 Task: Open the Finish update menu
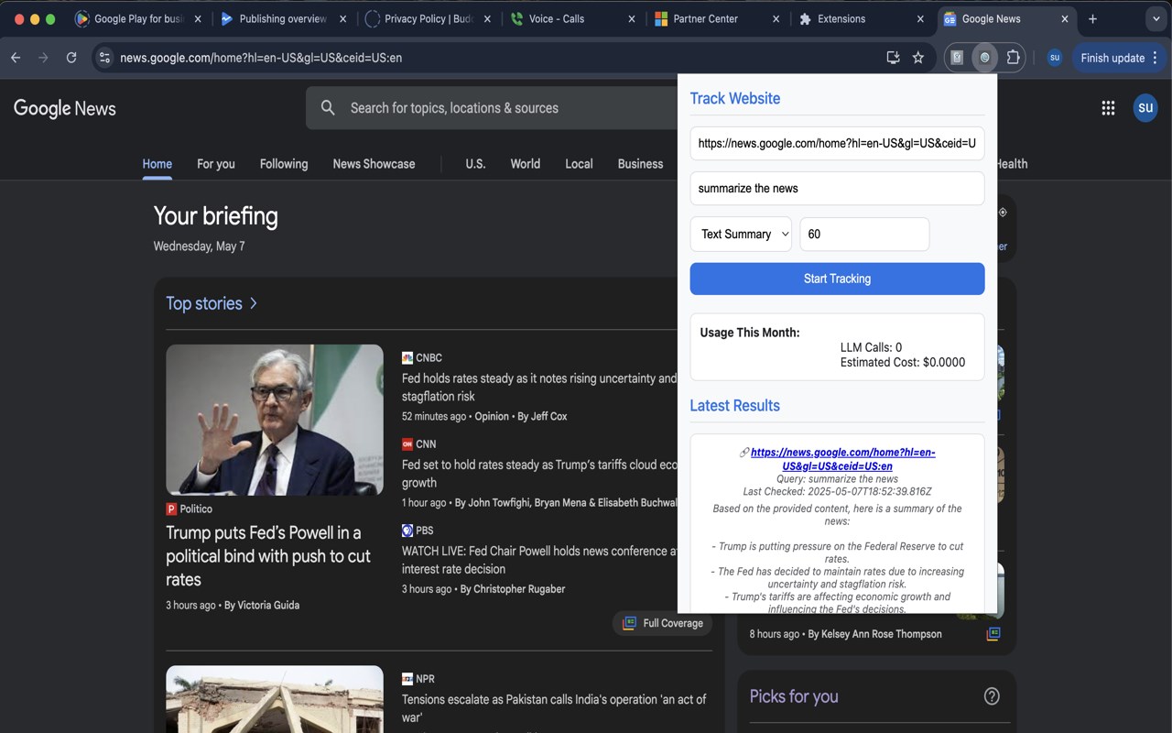[1119, 58]
